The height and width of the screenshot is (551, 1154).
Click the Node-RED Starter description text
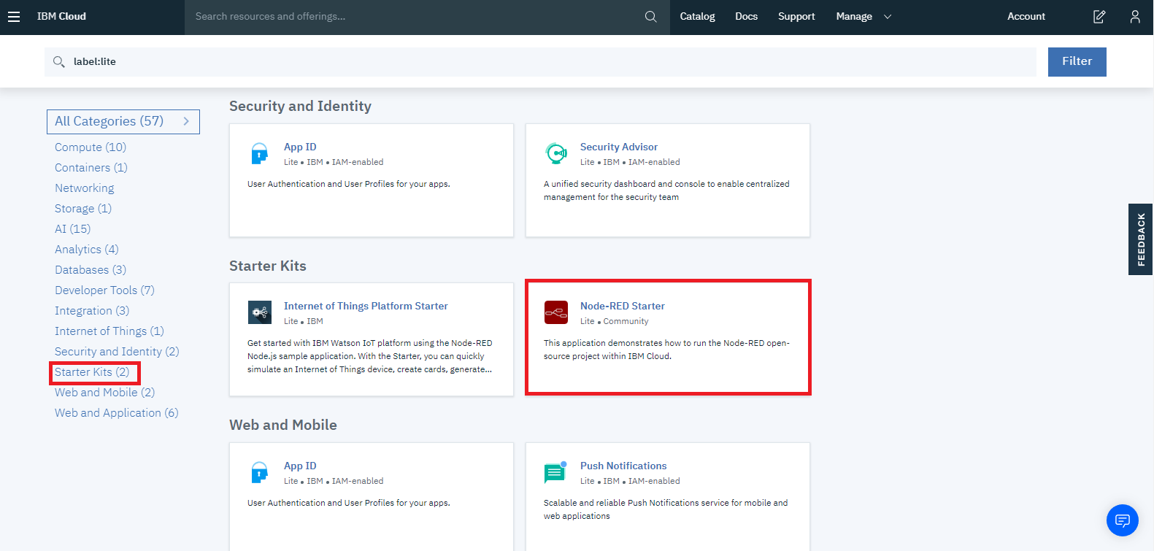(x=666, y=350)
